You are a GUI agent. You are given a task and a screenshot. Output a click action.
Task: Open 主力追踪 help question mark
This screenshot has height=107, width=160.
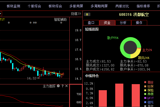(63, 86)
